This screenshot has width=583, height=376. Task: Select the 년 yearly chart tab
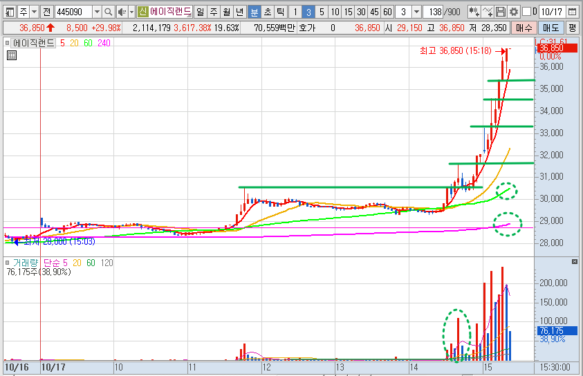(x=240, y=12)
